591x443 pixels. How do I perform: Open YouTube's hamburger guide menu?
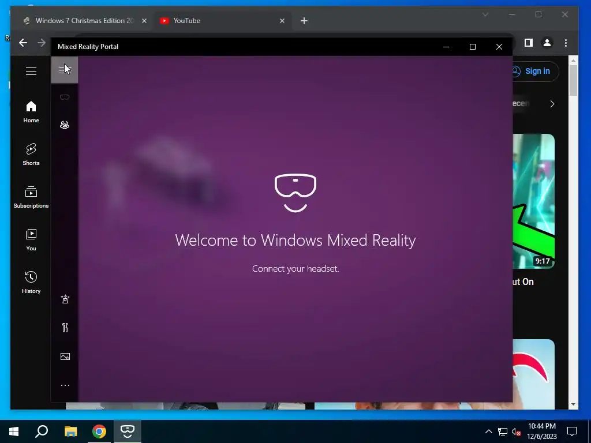[x=31, y=71]
